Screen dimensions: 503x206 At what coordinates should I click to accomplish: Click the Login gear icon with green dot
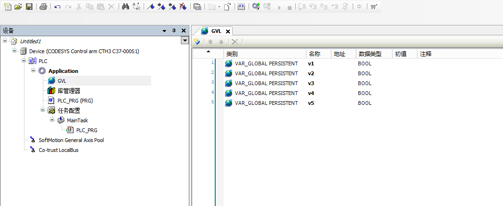click(256, 7)
